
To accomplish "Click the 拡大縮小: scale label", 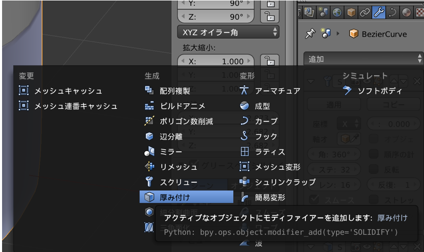I will 199,48.
